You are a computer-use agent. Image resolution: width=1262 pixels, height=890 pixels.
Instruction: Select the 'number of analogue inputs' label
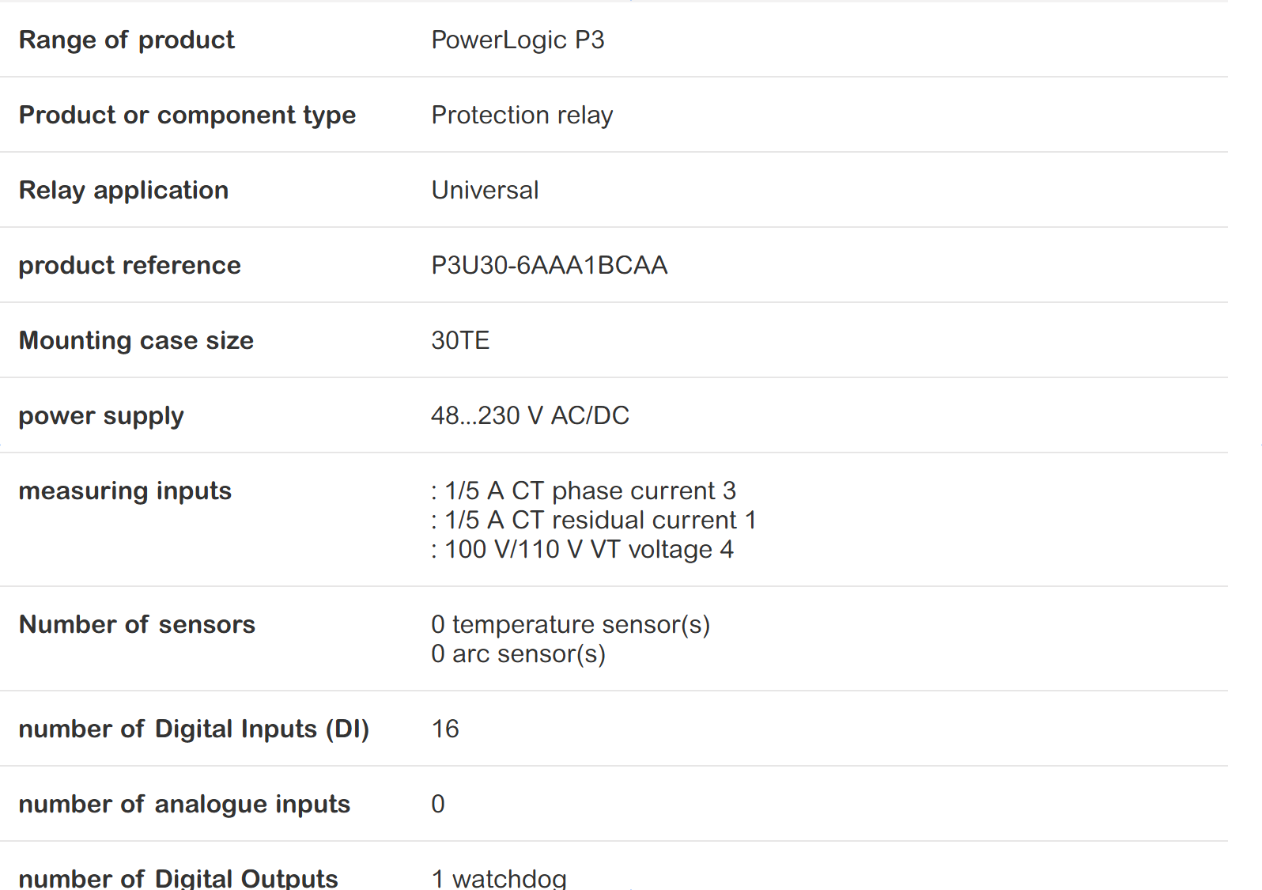click(184, 804)
